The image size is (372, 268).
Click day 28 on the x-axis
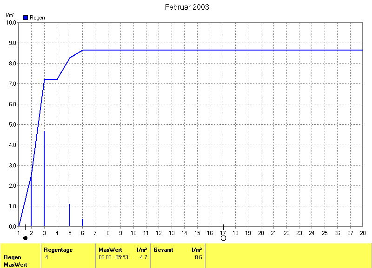coord(362,233)
